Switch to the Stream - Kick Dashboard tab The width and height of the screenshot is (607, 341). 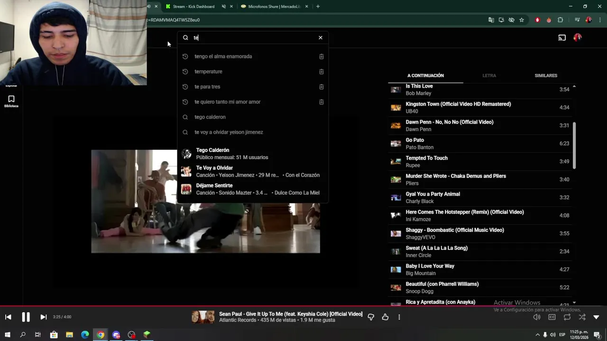(x=193, y=7)
